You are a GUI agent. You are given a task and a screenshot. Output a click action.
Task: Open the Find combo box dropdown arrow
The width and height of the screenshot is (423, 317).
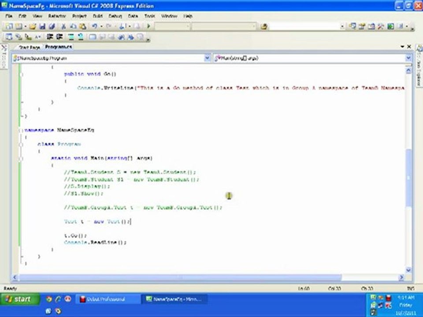[342, 26]
